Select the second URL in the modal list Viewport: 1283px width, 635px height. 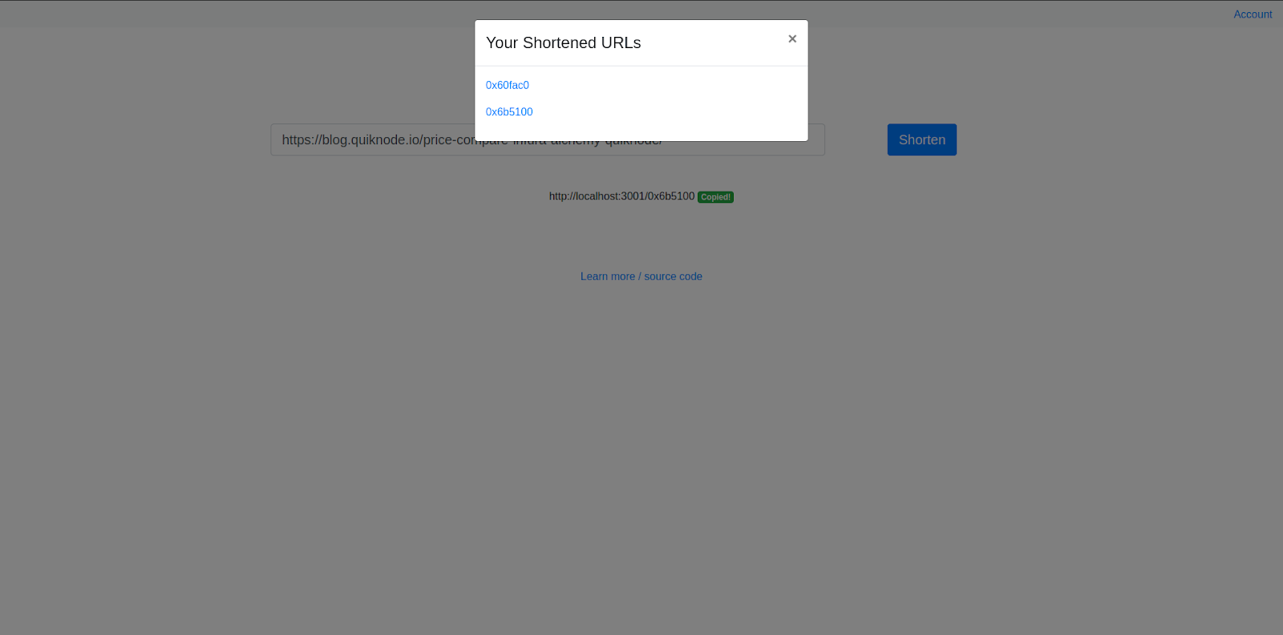(508, 112)
